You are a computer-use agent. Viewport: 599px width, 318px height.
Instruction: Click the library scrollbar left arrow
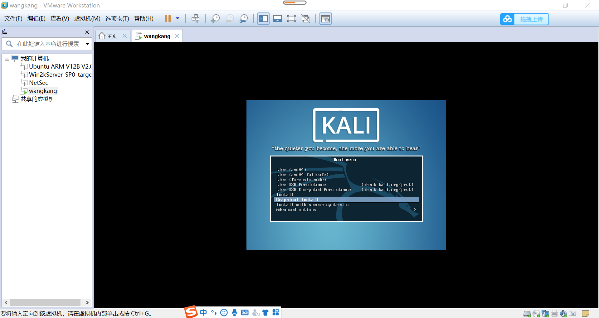click(6, 302)
